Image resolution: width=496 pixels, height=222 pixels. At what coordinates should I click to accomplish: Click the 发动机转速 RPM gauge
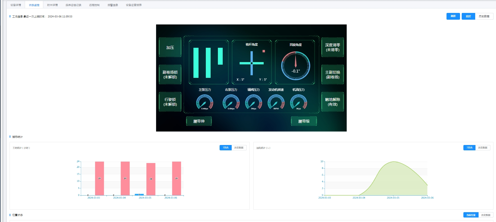point(276,102)
